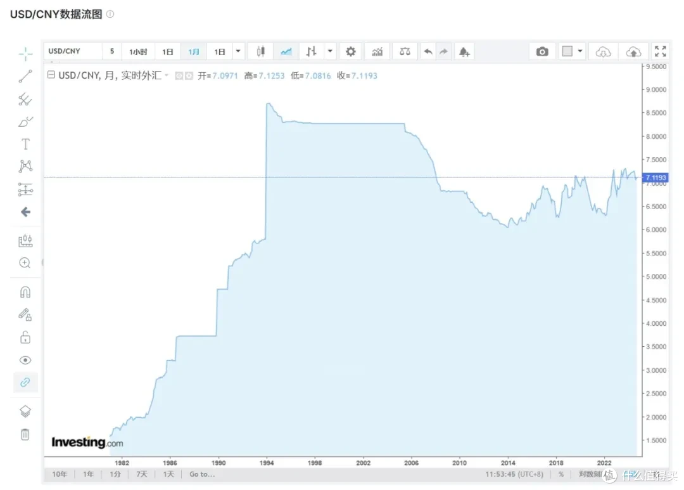684x490 pixels.
Task: Switch to the 10年 time range
Action: [x=59, y=474]
